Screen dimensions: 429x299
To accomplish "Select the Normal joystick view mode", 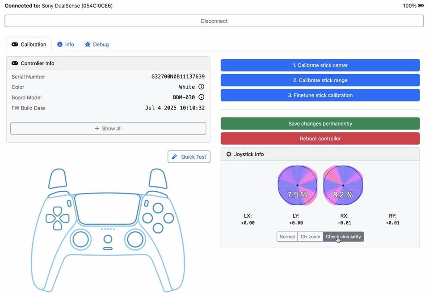I will [x=287, y=237].
